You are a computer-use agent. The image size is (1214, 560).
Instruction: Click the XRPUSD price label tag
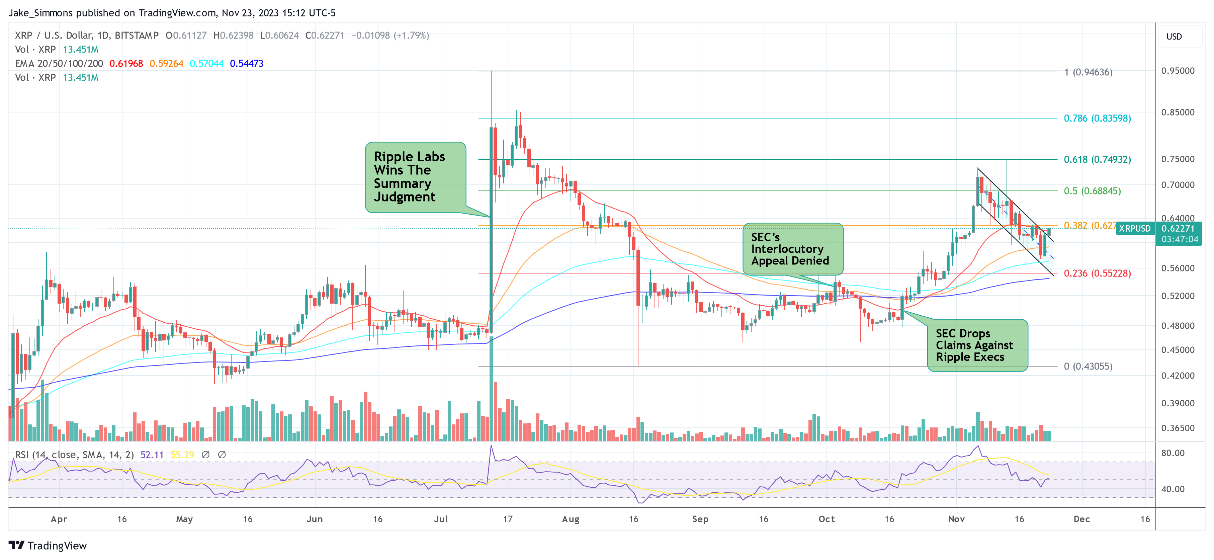pos(1135,228)
